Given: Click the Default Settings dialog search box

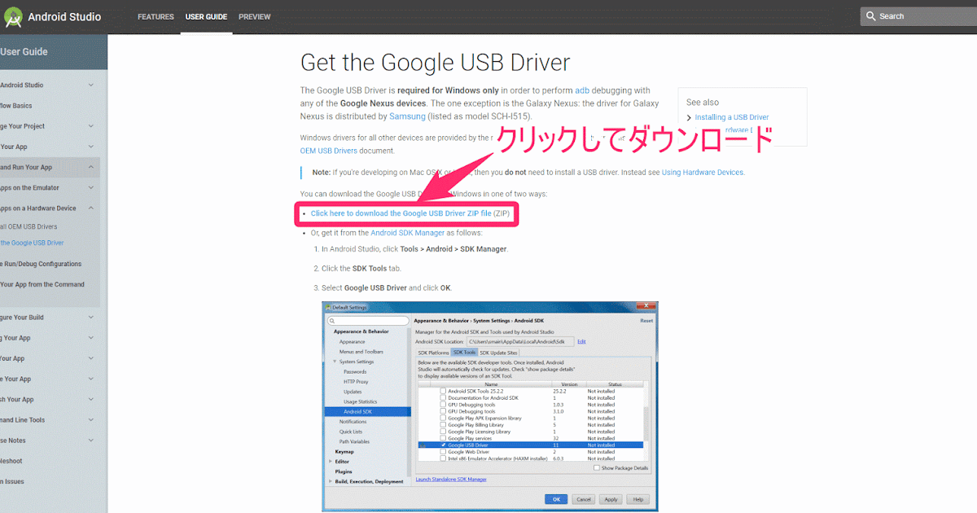Looking at the screenshot, I should tap(368, 321).
